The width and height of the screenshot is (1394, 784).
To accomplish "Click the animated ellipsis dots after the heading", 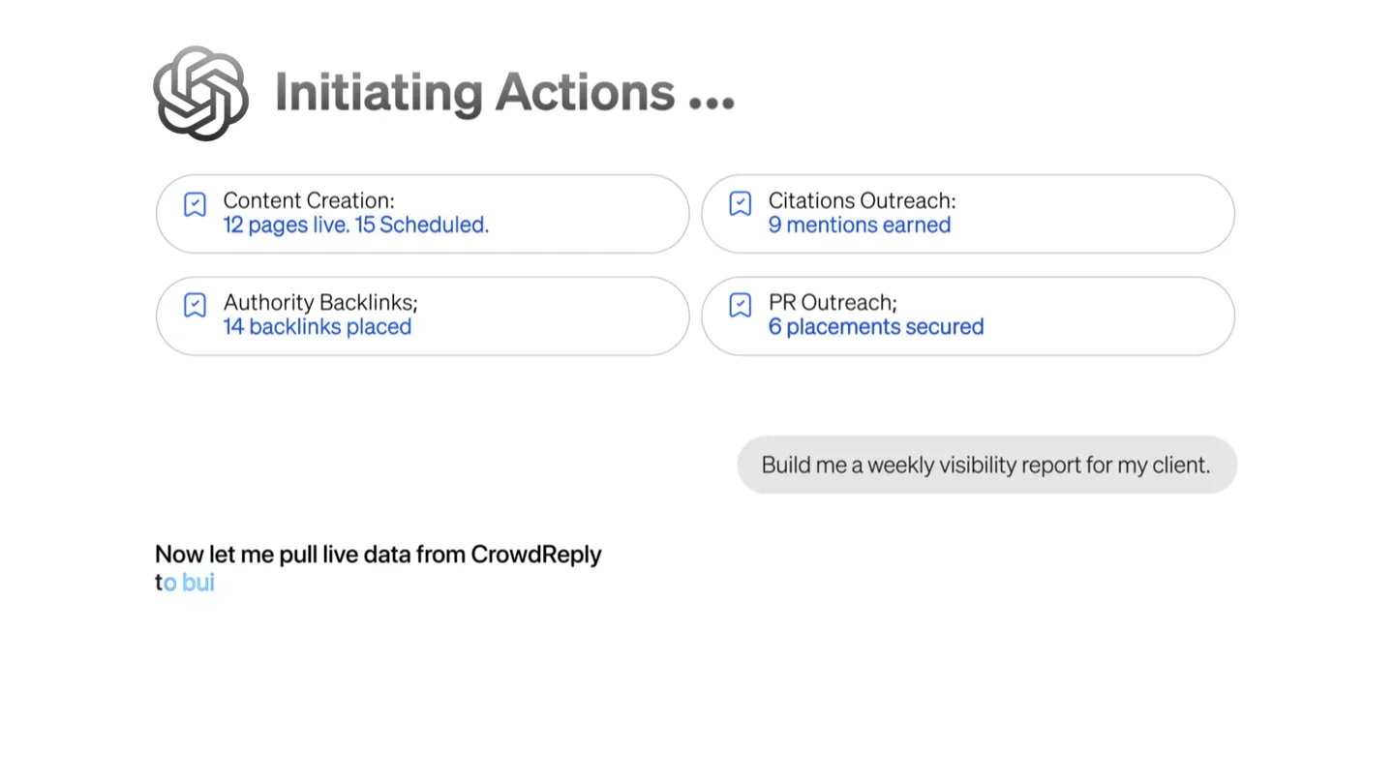I will pyautogui.click(x=712, y=102).
